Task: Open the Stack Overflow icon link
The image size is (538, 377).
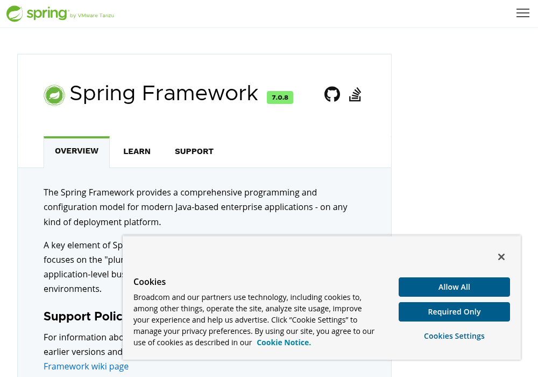Action: (x=355, y=94)
